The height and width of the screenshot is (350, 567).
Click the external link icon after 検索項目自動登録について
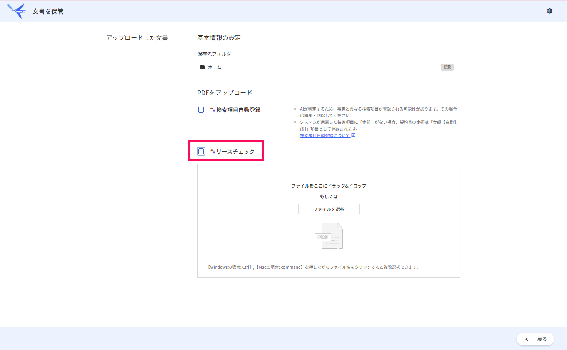tap(353, 135)
